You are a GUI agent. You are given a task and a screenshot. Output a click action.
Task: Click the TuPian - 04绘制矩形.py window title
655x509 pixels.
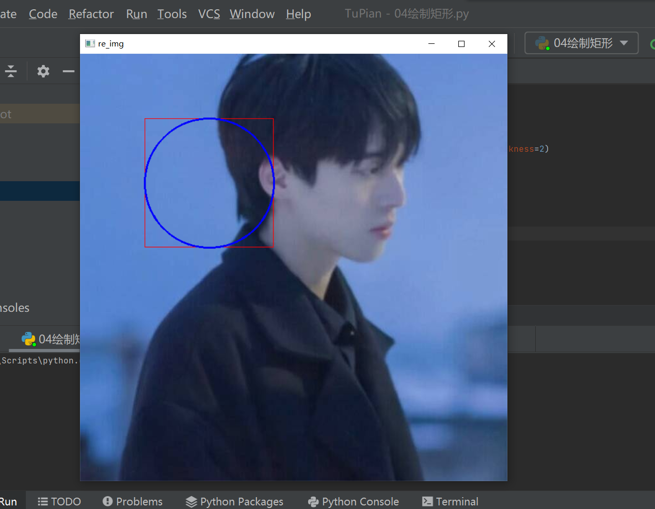tap(407, 13)
